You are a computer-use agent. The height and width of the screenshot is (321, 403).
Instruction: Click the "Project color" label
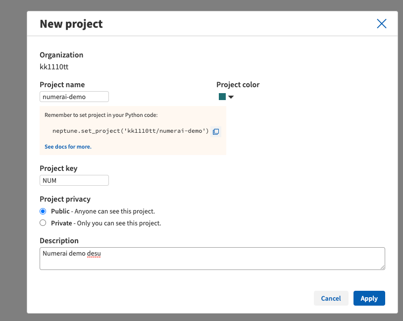coord(238,85)
